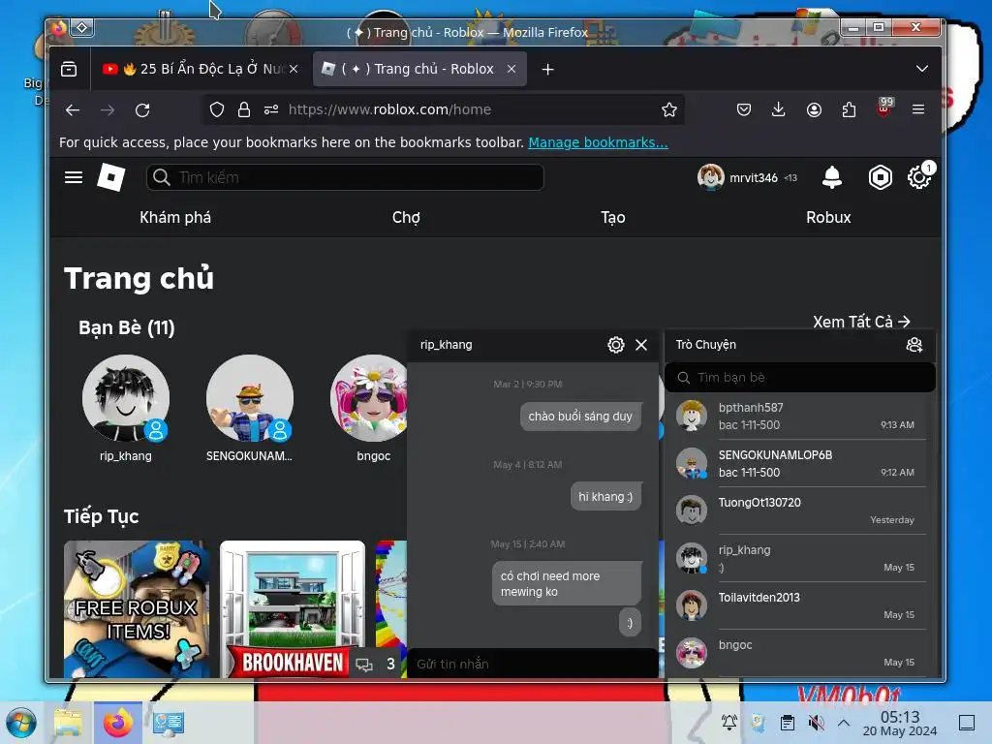Viewport: 992px width, 744px height.
Task: Open bngoc friend avatar
Action: (x=369, y=398)
